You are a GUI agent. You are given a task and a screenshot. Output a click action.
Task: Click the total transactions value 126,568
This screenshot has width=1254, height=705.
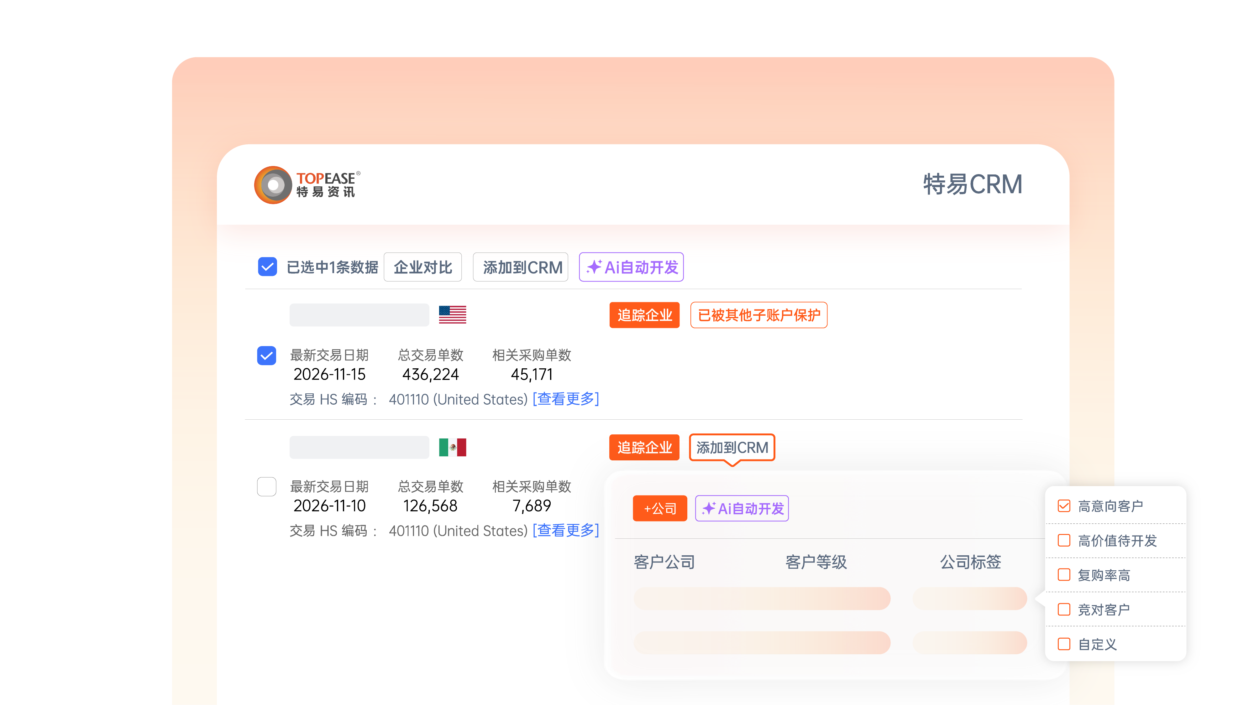pos(430,506)
